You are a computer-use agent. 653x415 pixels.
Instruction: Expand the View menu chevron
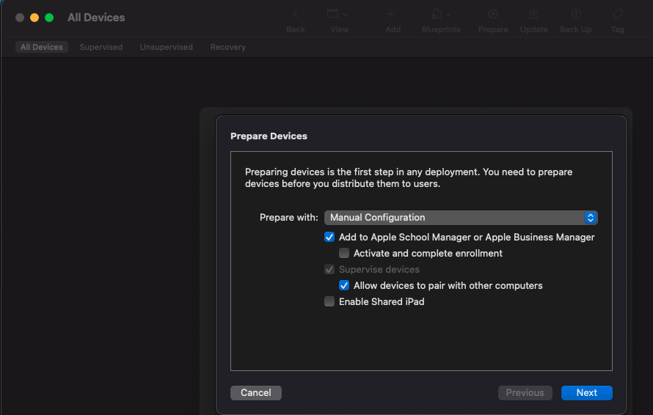click(x=346, y=14)
